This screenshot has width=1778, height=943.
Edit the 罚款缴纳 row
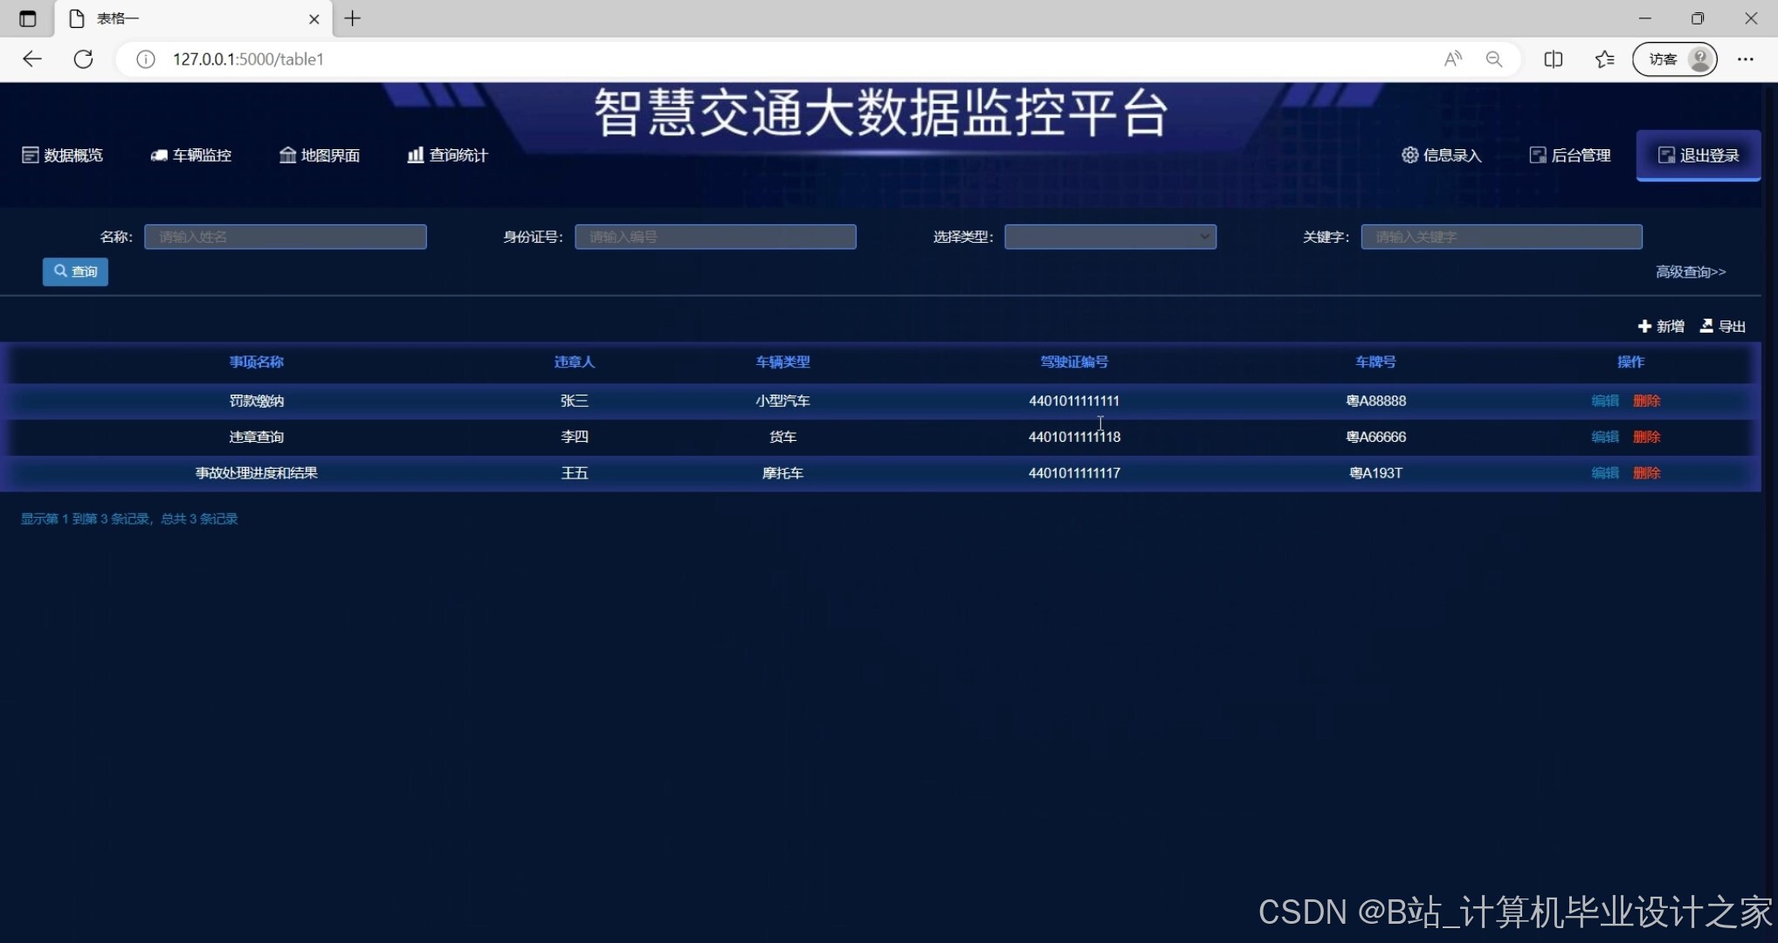1605,401
